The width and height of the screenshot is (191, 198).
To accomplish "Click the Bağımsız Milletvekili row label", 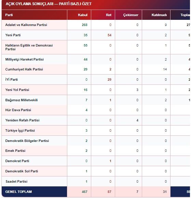I will coord(22,100).
